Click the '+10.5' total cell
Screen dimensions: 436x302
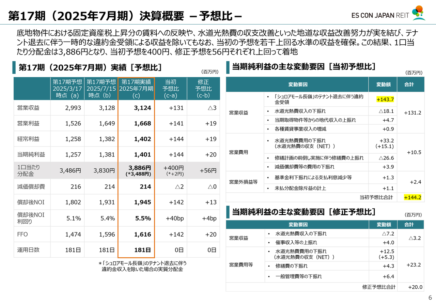(414, 152)
